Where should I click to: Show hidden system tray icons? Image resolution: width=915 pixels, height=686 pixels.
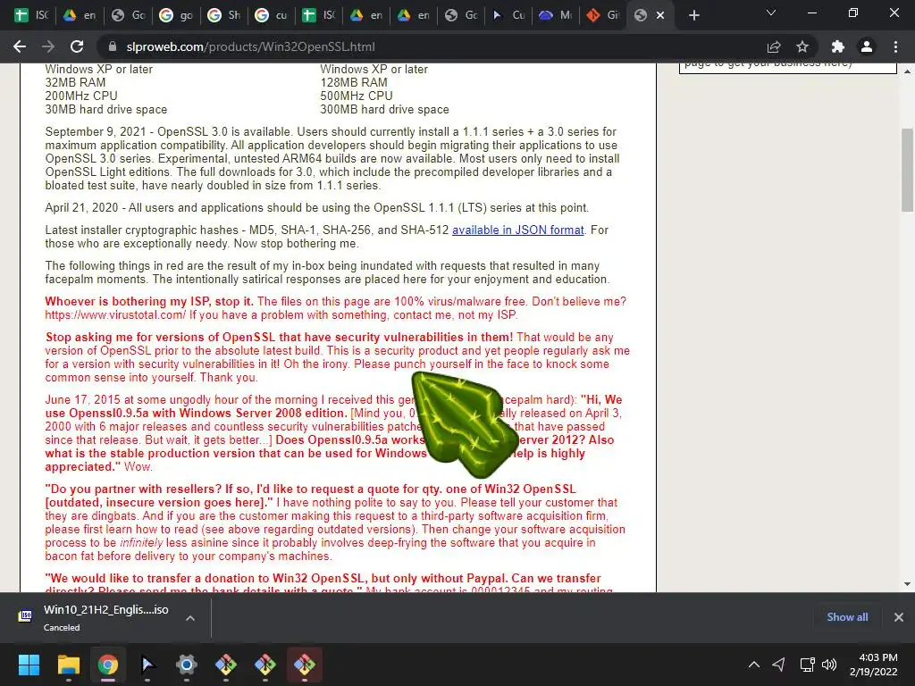coord(754,665)
